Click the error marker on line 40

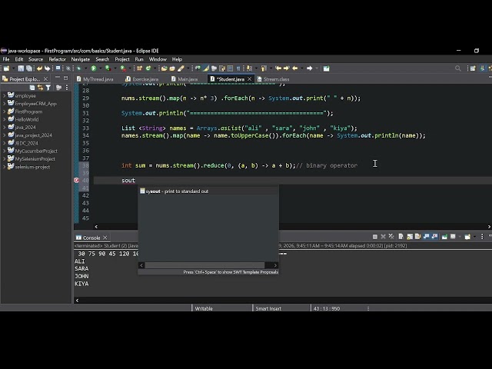(x=76, y=180)
